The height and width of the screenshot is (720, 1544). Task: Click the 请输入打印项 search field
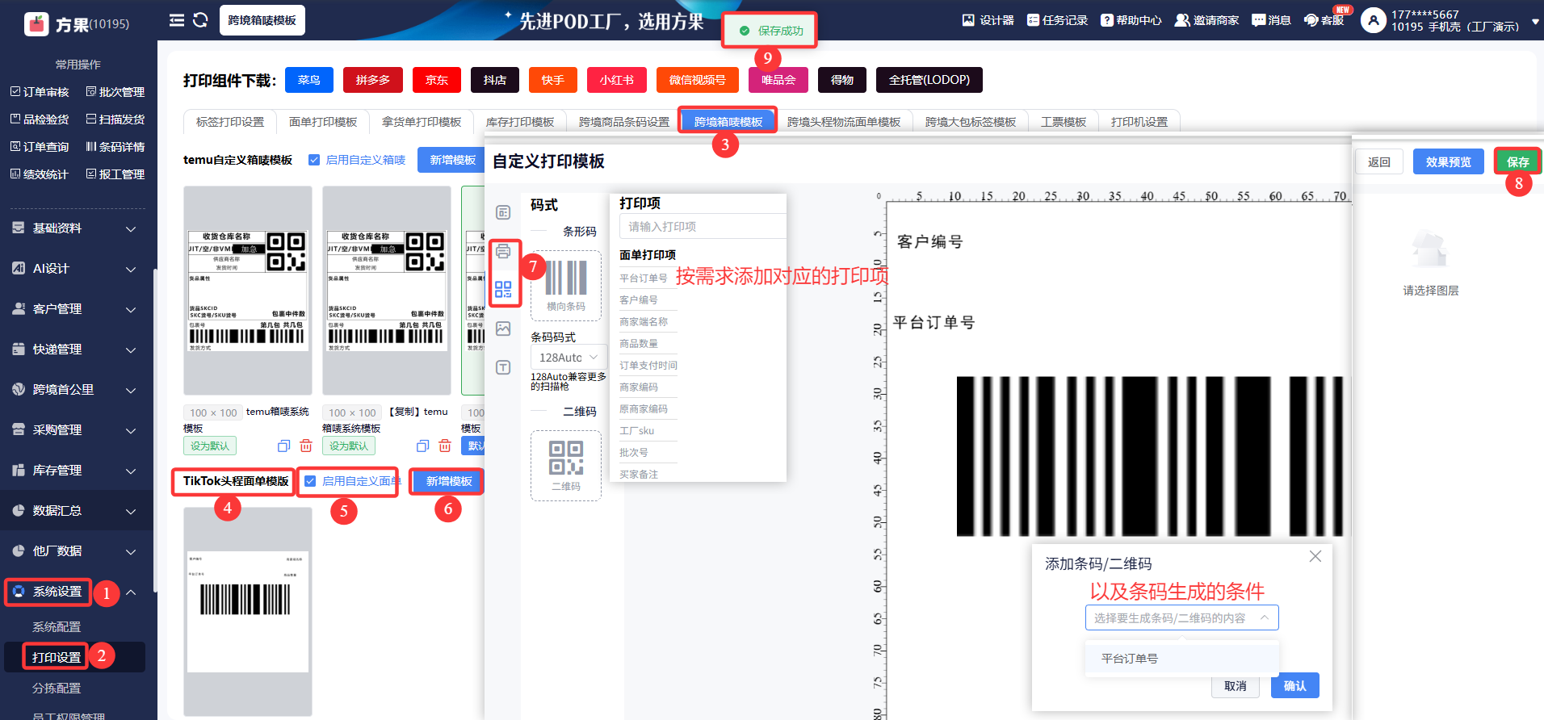click(703, 226)
